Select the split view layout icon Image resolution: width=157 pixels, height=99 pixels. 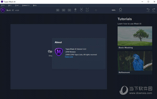click(x=64, y=10)
